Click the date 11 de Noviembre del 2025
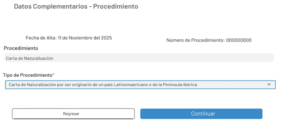The width and height of the screenshot is (288, 121). (x=85, y=38)
